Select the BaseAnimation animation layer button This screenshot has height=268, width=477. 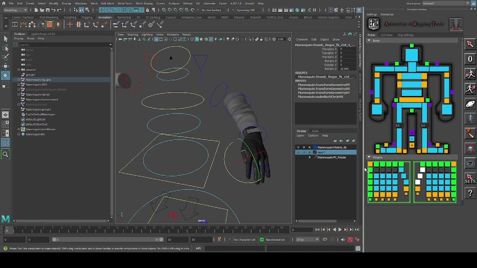tap(275, 240)
